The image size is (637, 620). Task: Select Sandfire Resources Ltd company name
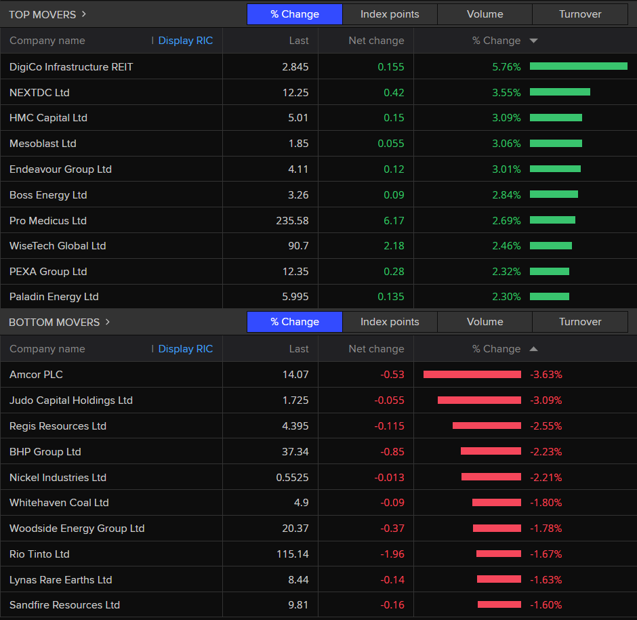coord(64,605)
